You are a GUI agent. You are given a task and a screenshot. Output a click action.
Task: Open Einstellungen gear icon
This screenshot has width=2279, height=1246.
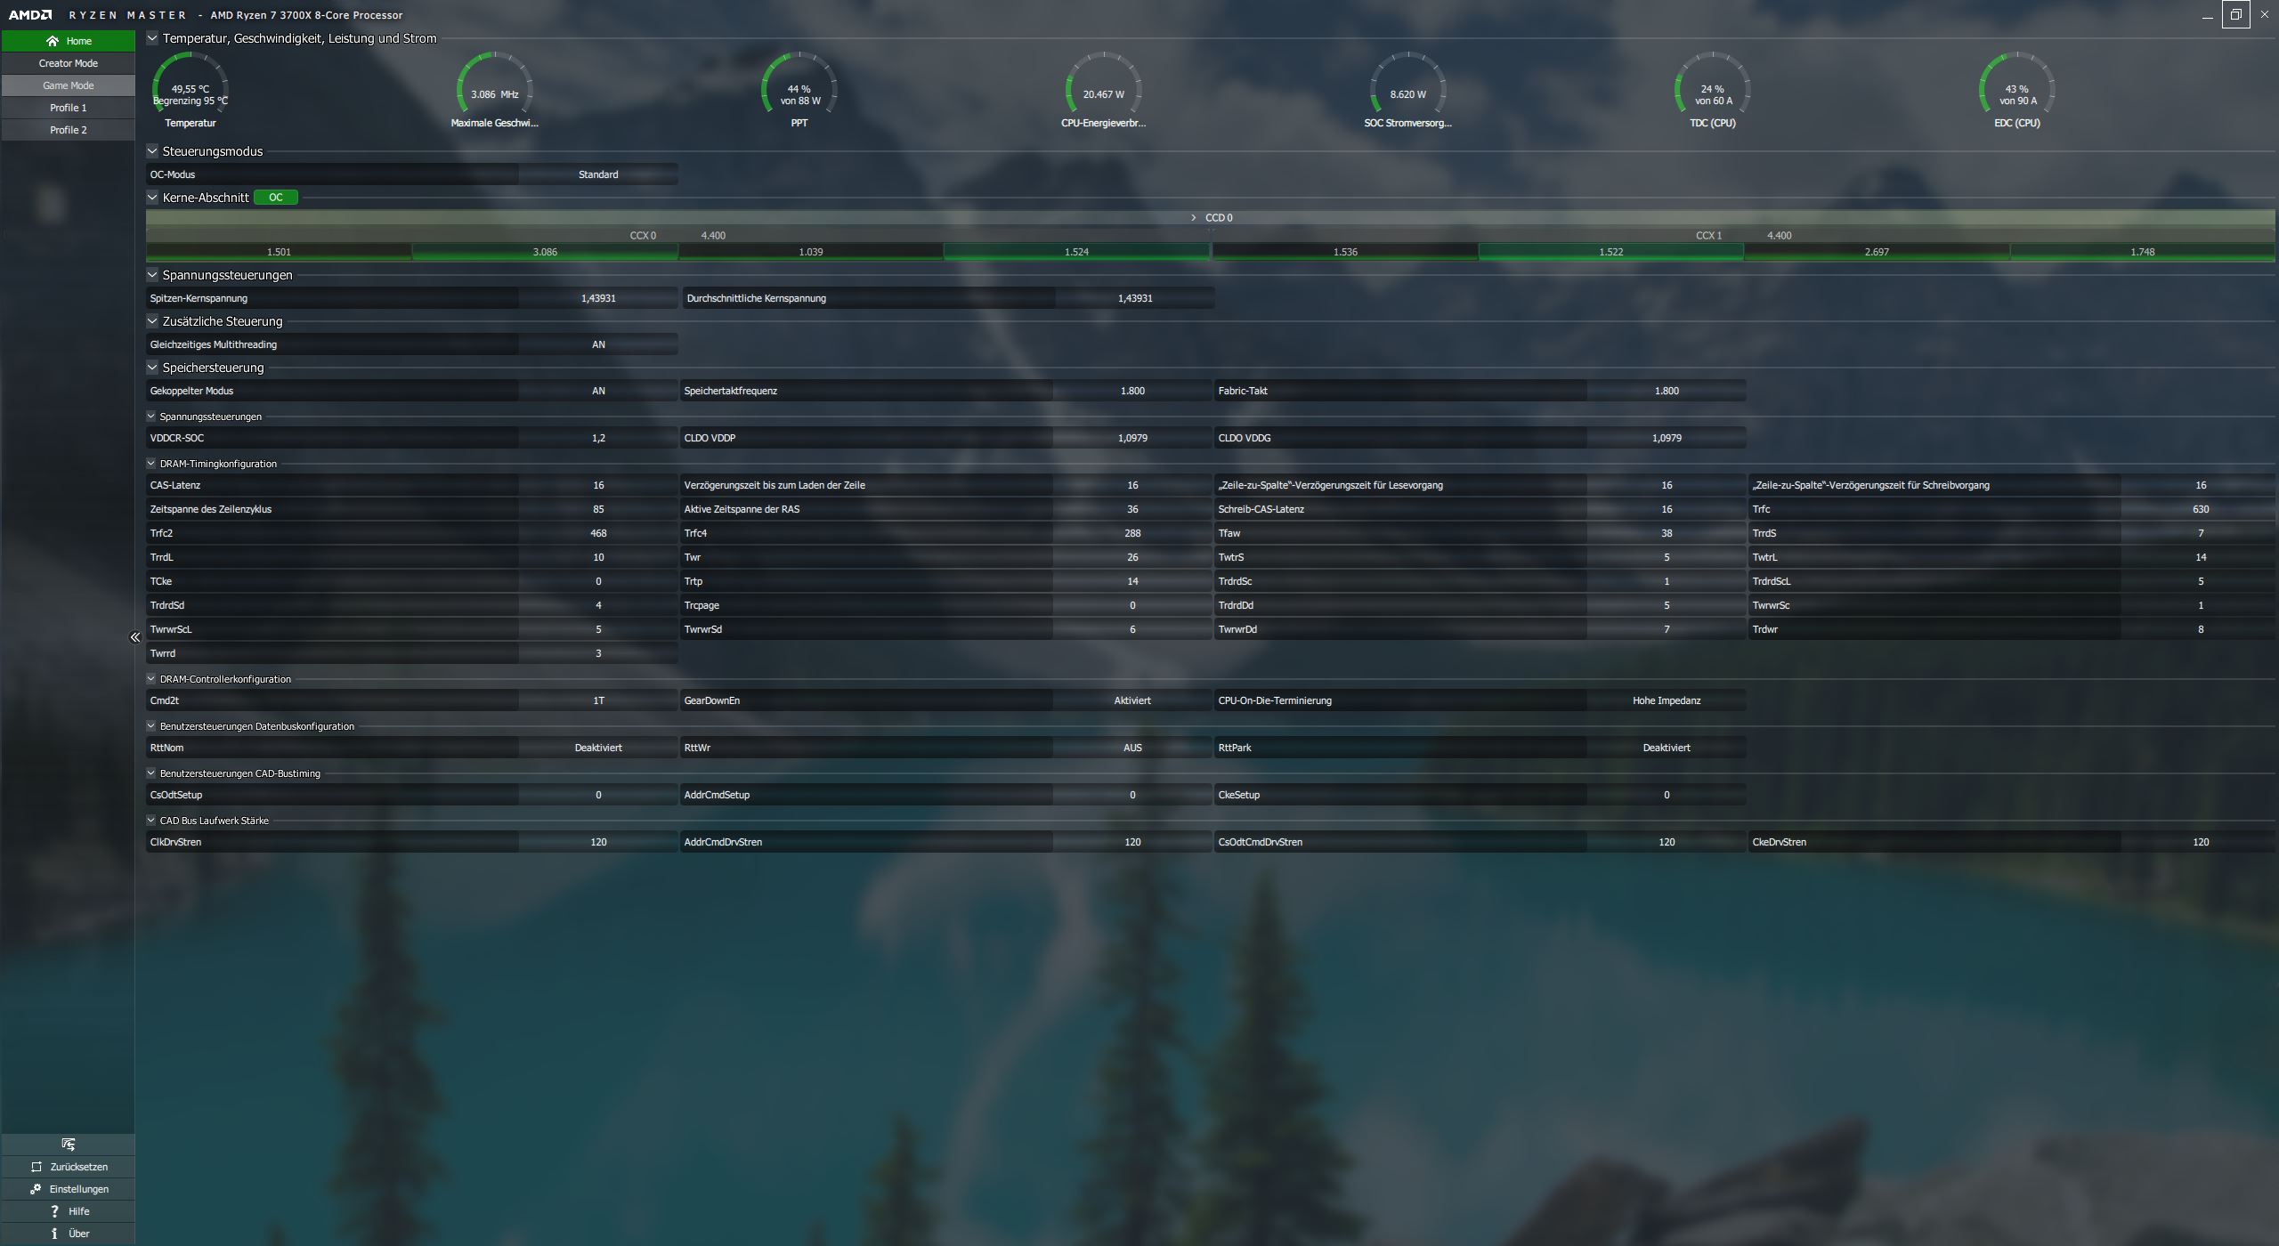(36, 1189)
